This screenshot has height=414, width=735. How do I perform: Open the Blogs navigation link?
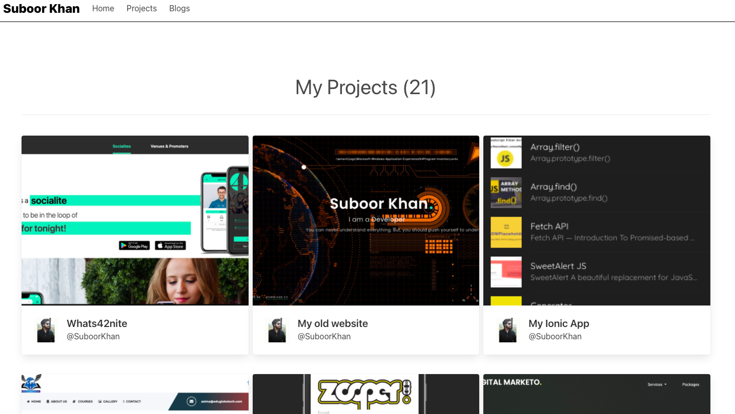point(179,9)
